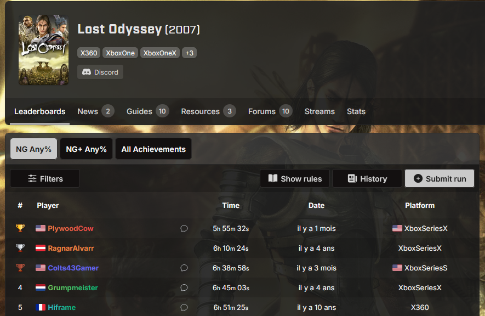Click the US flag next to PlywoodCow
Screen dimensions: 485x316
41,228
